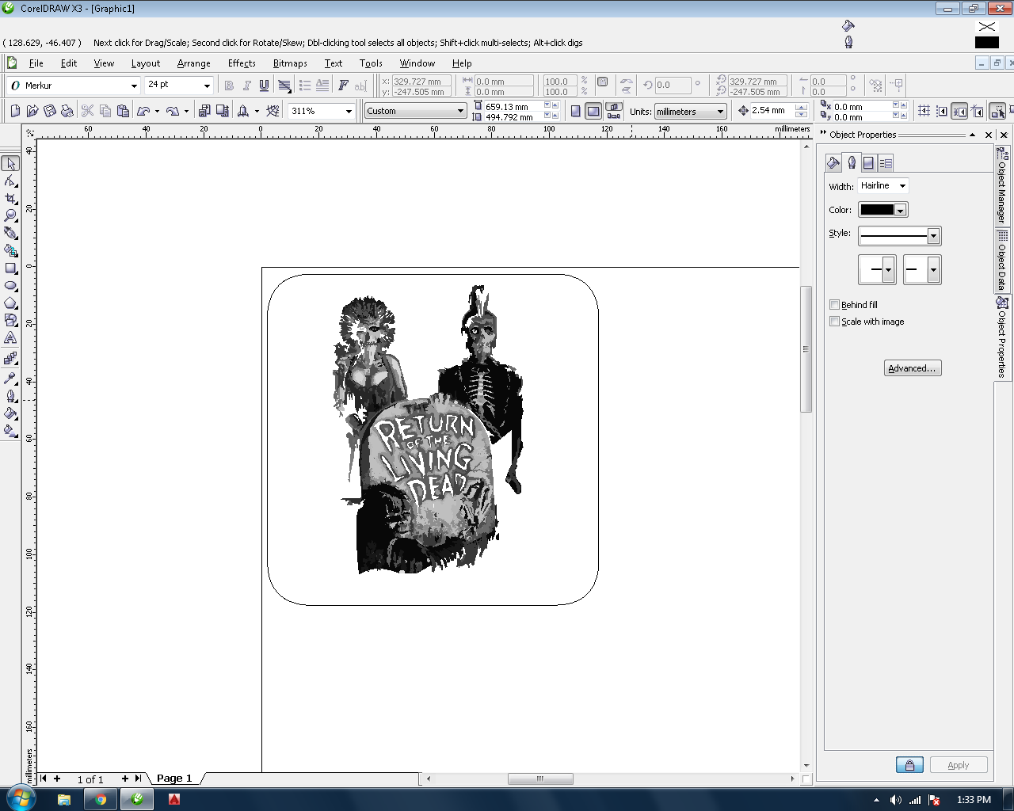Screen dimensions: 1014x811
Task: Check the Scale with image option
Action: (834, 322)
